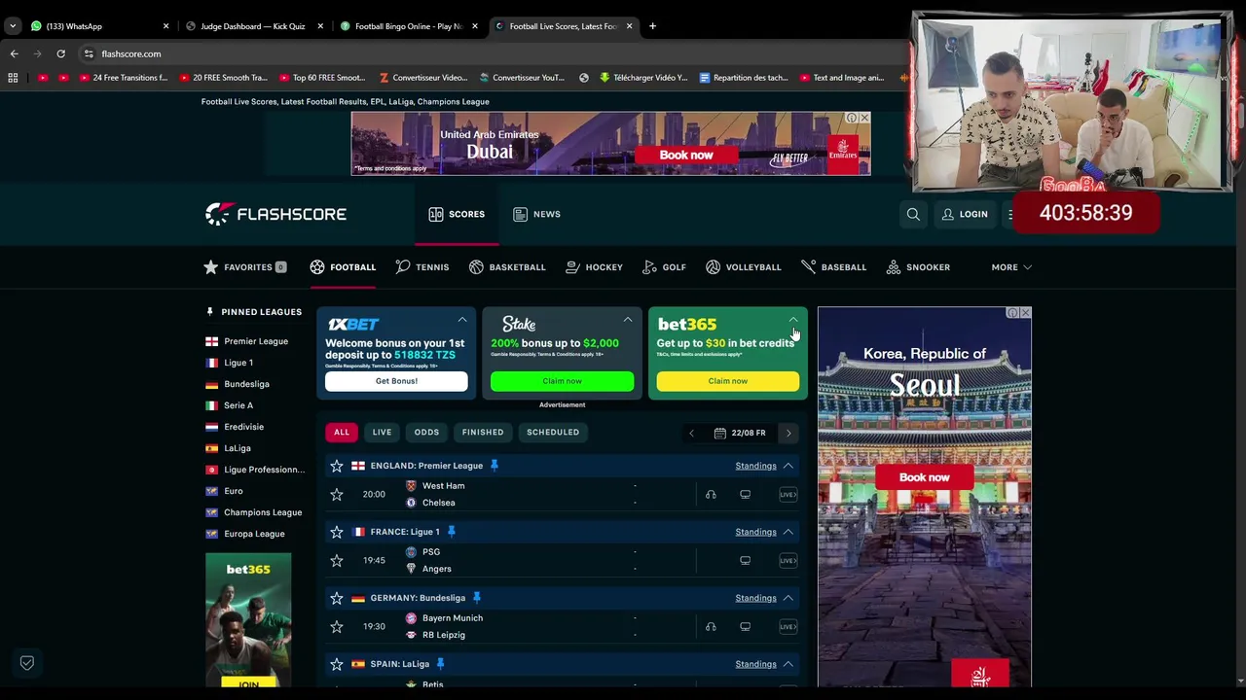Unpin LaLiga via header pin icon
Image resolution: width=1246 pixels, height=700 pixels.
click(x=441, y=664)
